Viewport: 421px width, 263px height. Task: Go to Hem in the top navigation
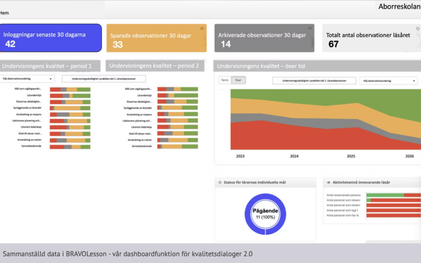pyautogui.click(x=4, y=13)
